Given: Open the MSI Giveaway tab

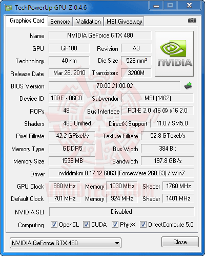Looking at the screenshot, I should [x=124, y=22].
